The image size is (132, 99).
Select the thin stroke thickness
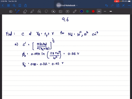pos(105,11)
